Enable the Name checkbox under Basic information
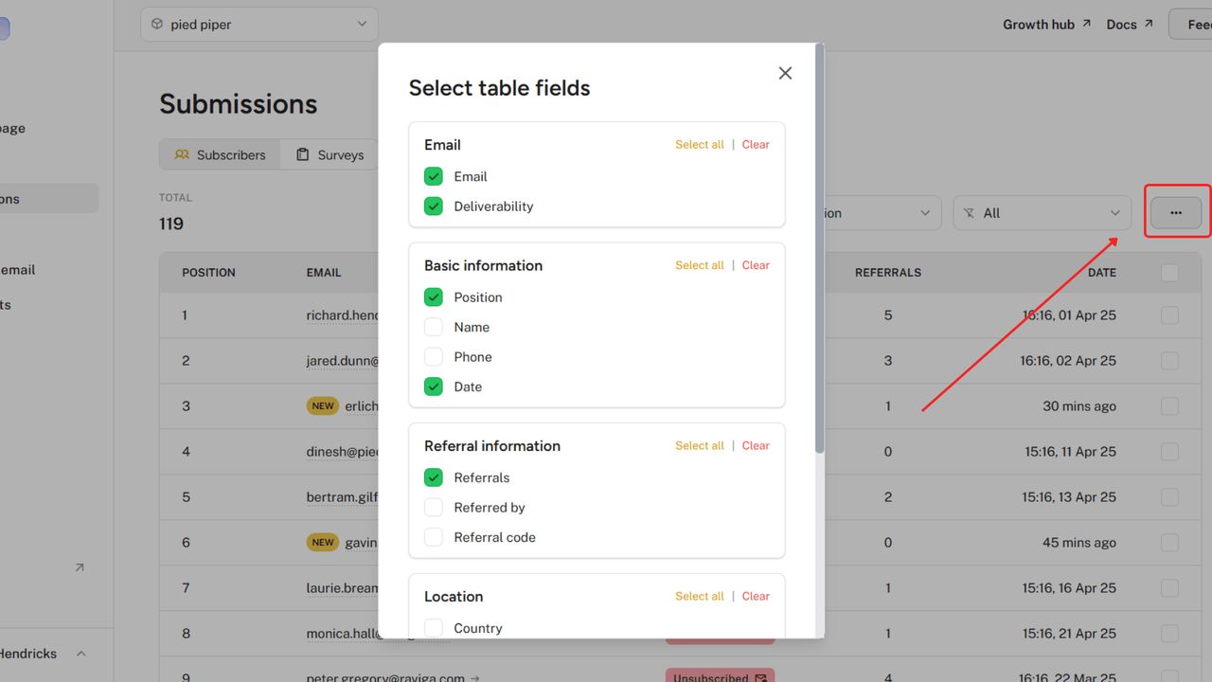The height and width of the screenshot is (682, 1212). 433,327
